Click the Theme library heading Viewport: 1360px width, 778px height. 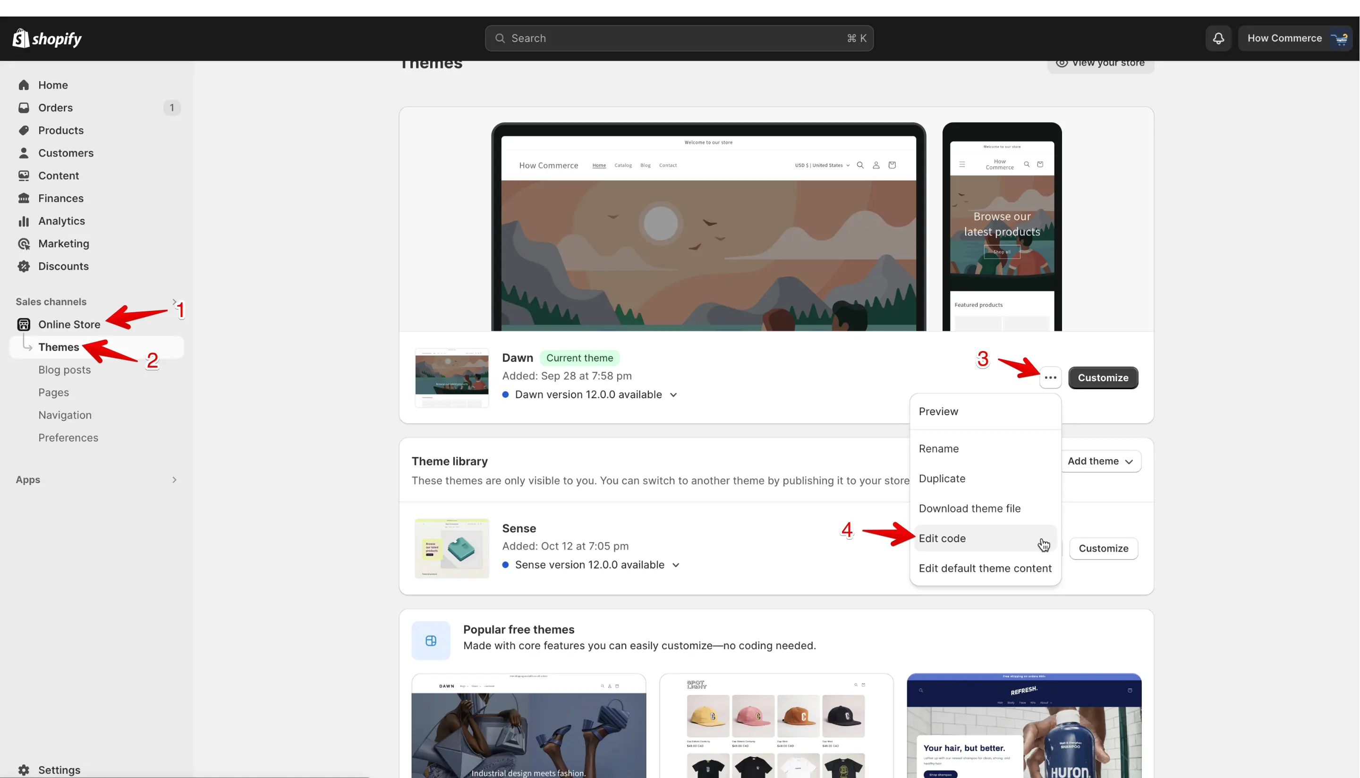(450, 461)
